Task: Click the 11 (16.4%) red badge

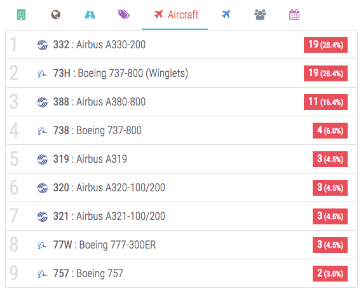Action: [325, 102]
